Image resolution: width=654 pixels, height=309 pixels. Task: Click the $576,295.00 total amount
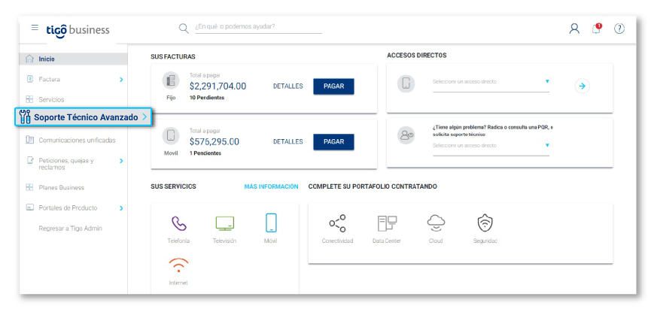(x=214, y=141)
